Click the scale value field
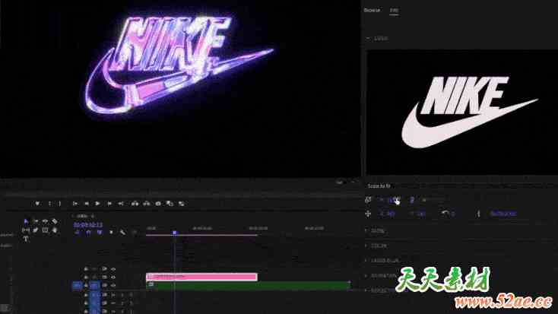Screen dimensions: 558x314 point(392,200)
